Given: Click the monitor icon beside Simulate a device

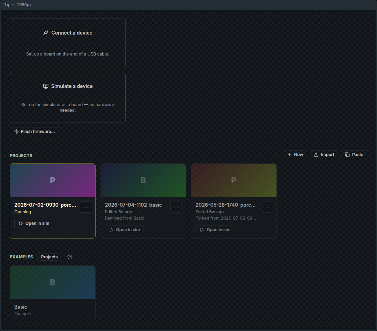Looking at the screenshot, I should coord(46,86).
